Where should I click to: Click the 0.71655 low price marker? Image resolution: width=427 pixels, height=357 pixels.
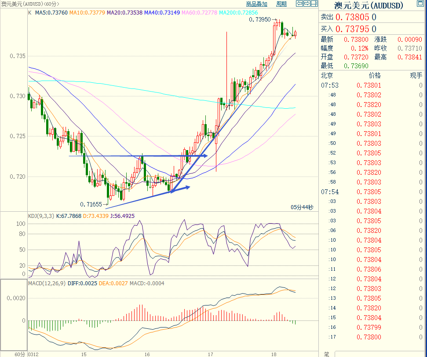pos(91,204)
